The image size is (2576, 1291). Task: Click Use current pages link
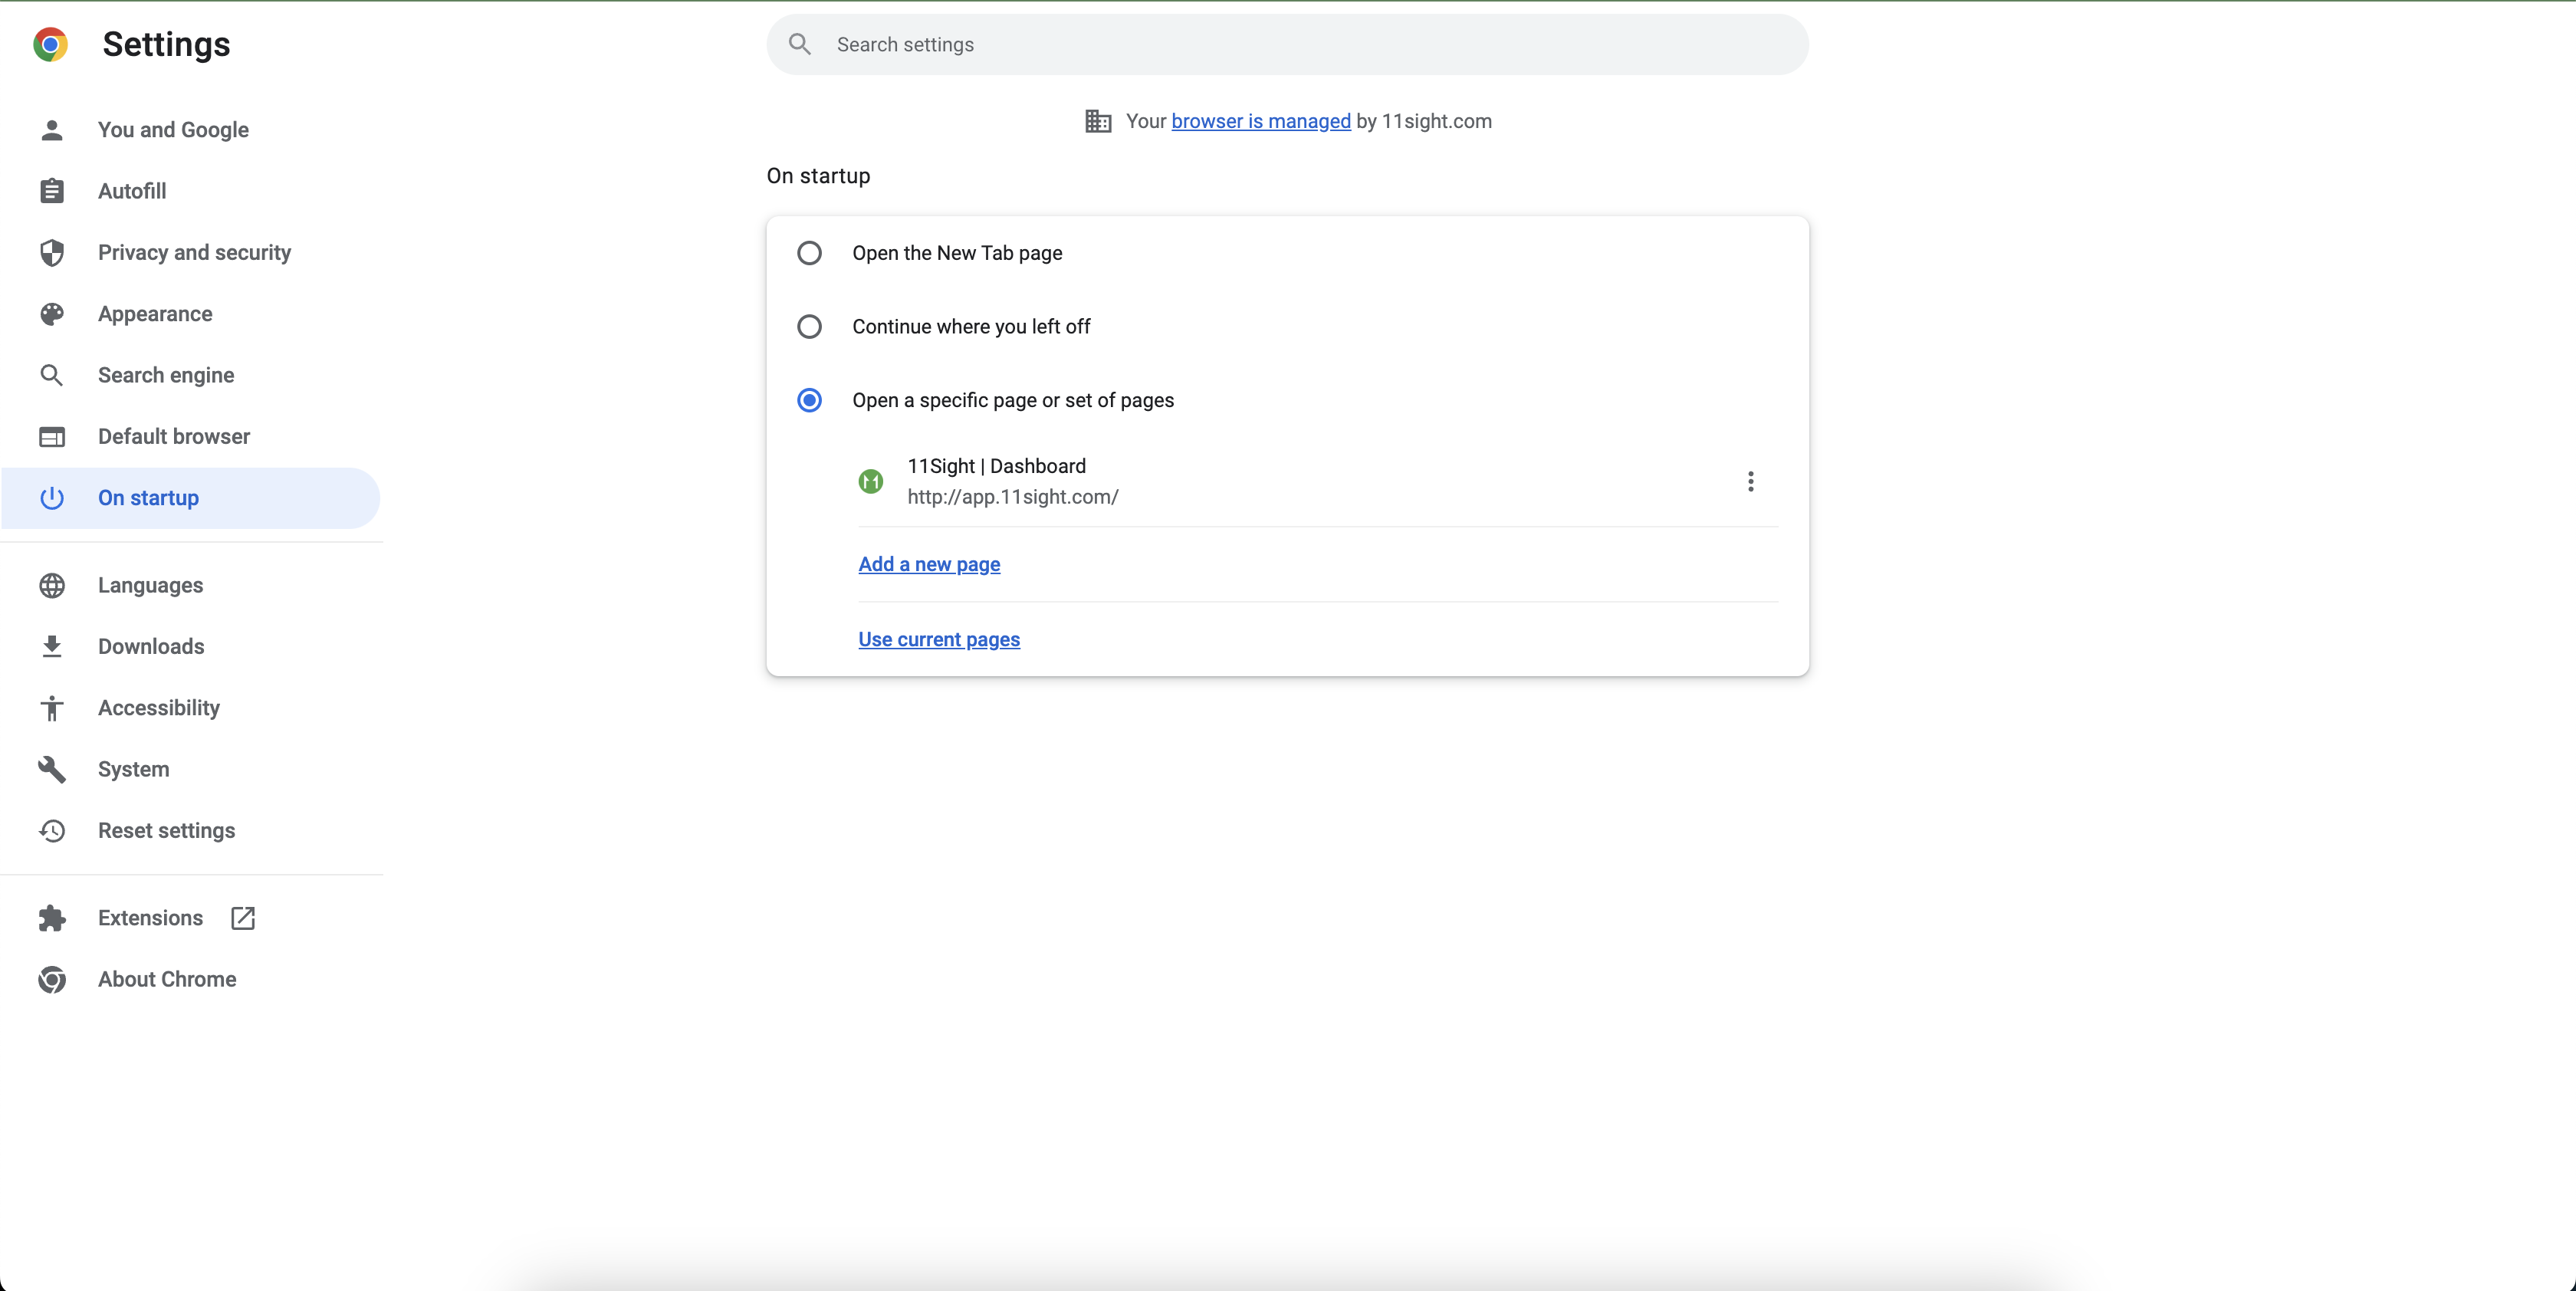[939, 639]
